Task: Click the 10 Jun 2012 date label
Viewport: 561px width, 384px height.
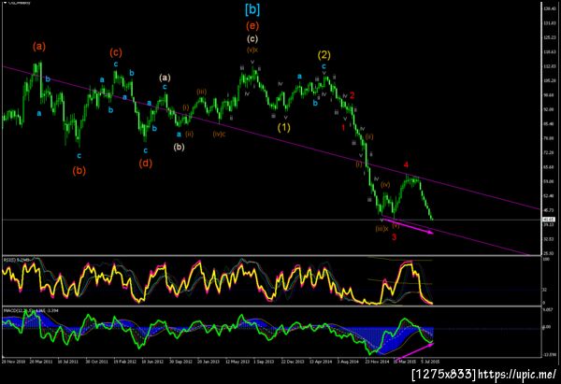Action: pos(152,362)
